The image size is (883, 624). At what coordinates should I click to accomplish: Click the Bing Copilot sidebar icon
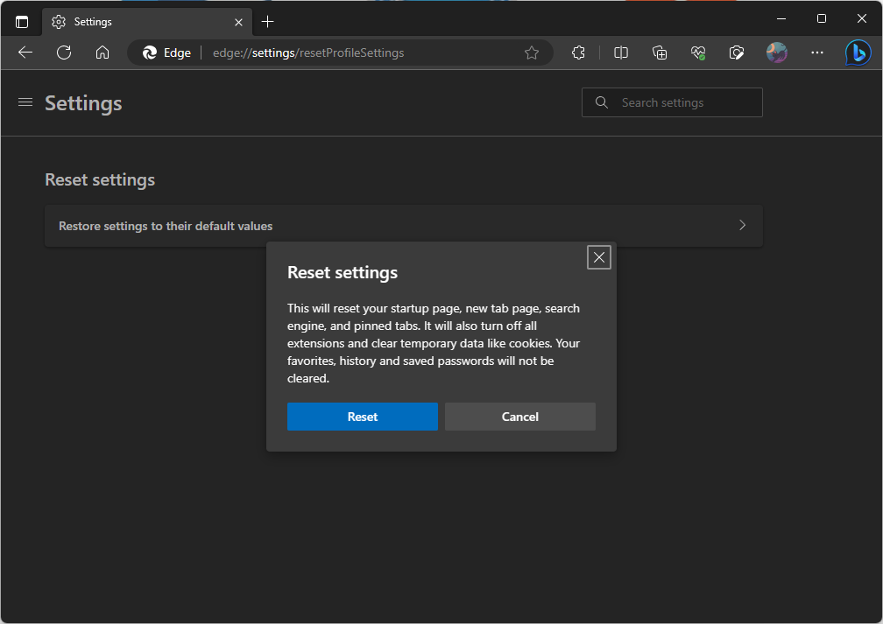pos(858,53)
